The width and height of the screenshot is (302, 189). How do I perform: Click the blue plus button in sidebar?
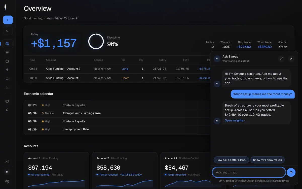(8, 20)
